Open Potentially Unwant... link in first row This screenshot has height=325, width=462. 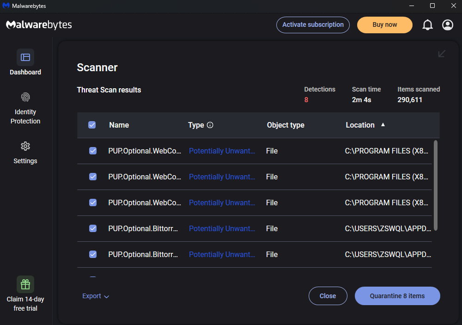click(222, 151)
